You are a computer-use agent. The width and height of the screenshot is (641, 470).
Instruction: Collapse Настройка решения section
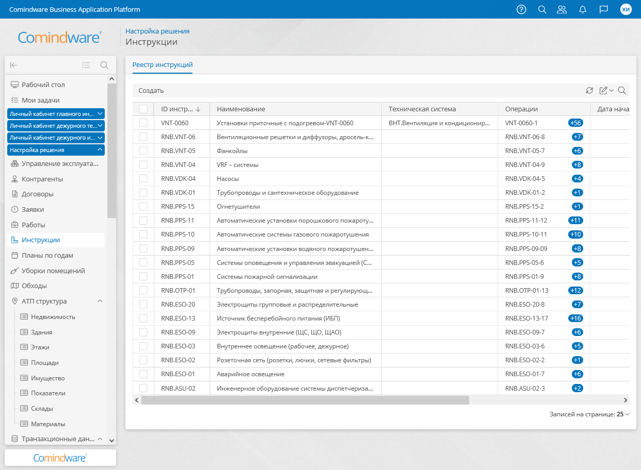tap(56, 150)
